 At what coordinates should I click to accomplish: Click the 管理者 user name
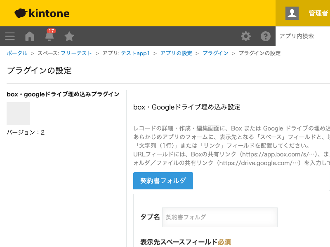pyautogui.click(x=318, y=13)
